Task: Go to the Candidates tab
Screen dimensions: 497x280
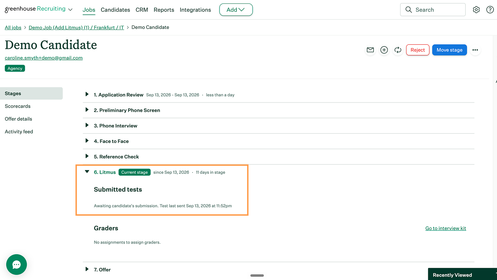Action: pos(115,10)
